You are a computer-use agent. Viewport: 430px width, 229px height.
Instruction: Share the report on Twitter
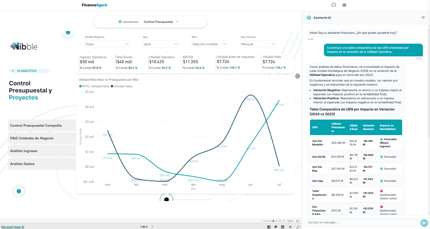coord(276,227)
